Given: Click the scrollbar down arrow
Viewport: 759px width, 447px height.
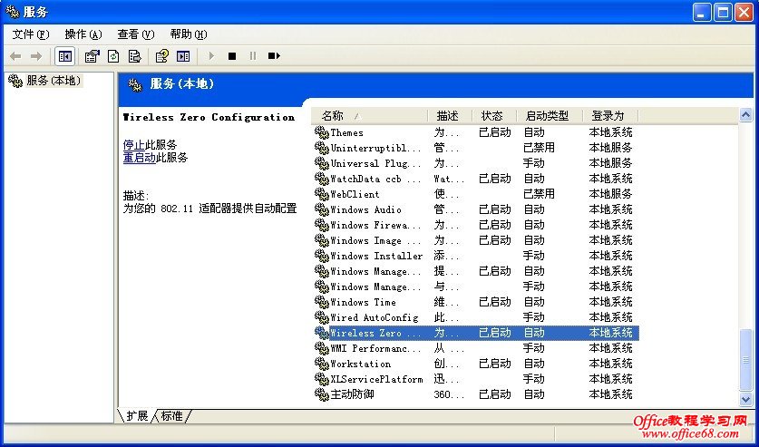Looking at the screenshot, I should pos(746,399).
